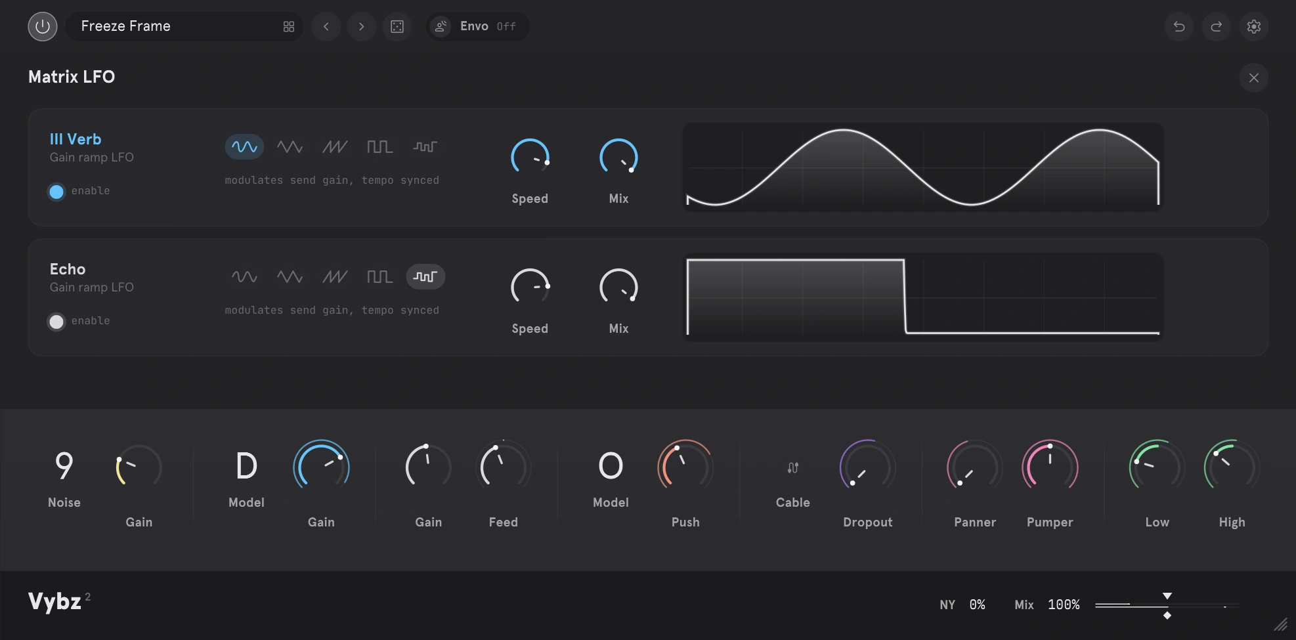The image size is (1296, 640).
Task: Select sine waveform for Ill Verb LFO
Action: tap(244, 146)
